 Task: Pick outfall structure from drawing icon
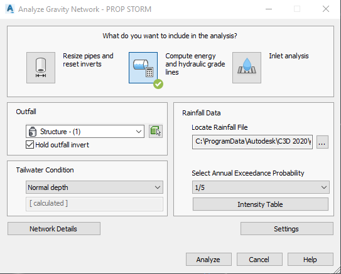156,131
